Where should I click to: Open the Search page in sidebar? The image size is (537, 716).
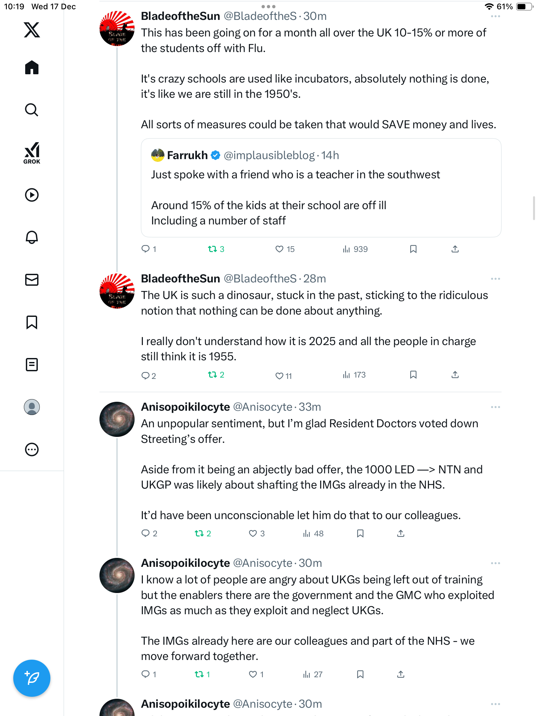pos(32,110)
